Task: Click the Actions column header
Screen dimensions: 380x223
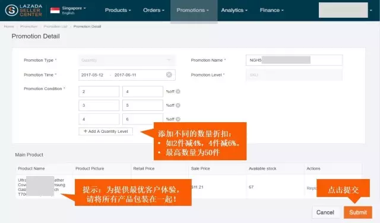Action: pos(313,168)
